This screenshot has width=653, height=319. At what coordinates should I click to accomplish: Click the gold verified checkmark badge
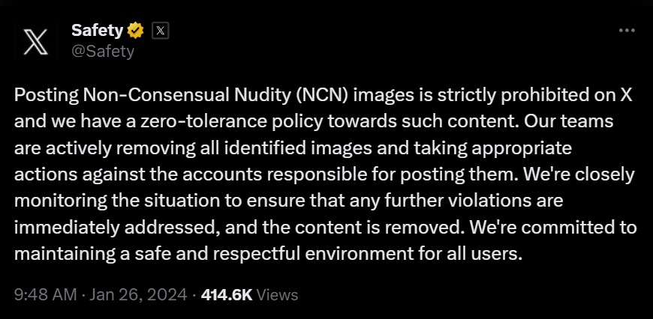click(135, 31)
